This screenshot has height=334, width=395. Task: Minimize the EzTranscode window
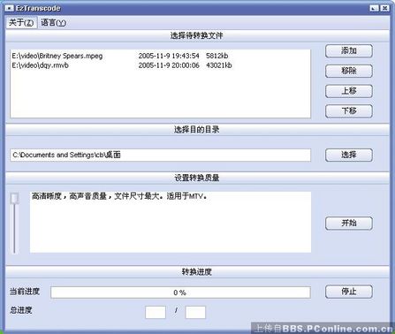(x=374, y=8)
